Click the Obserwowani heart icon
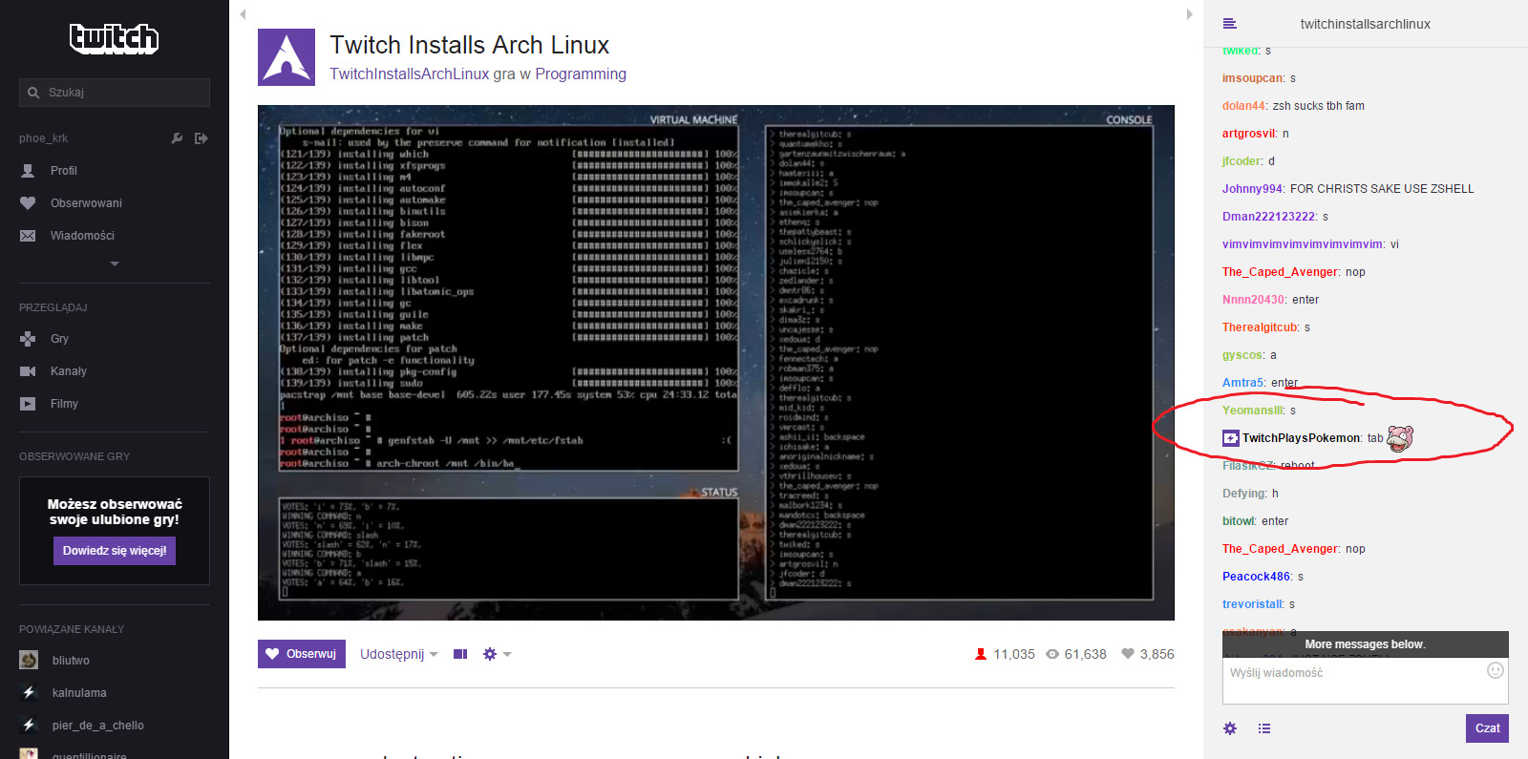Screen dimensions: 1528x759 [x=28, y=203]
